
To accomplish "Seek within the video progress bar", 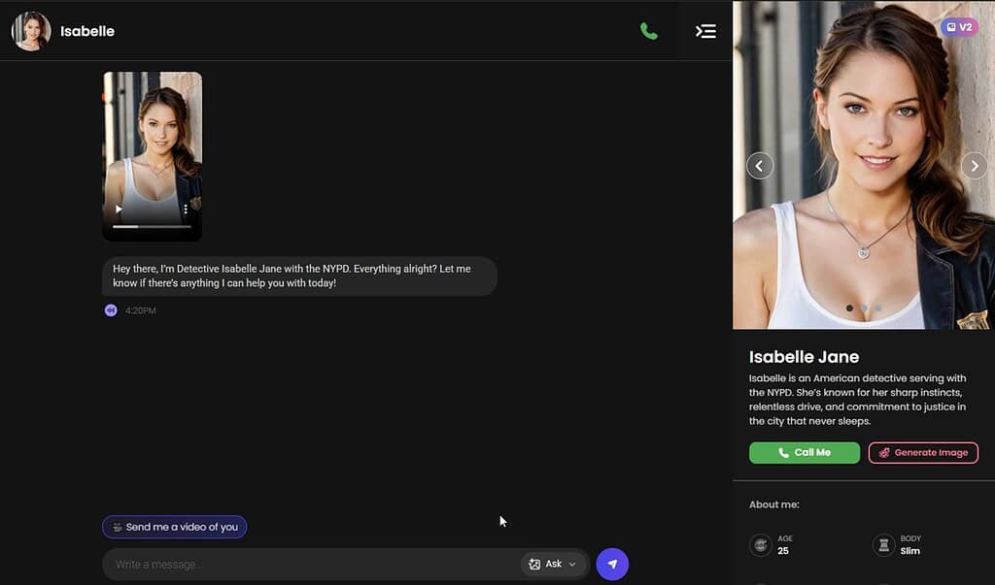I will [x=152, y=226].
